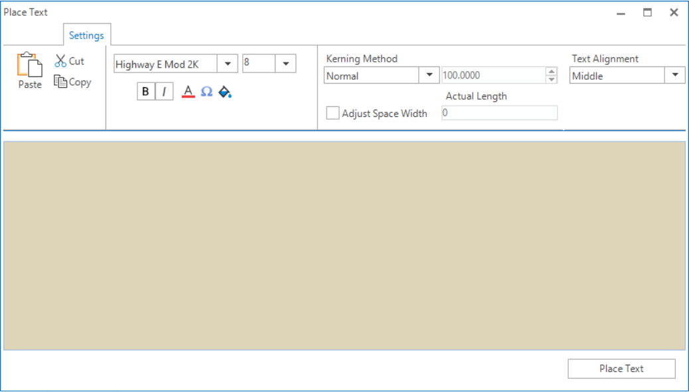The width and height of the screenshot is (689, 392).
Task: Click the Cut scissors icon
Action: [x=60, y=61]
